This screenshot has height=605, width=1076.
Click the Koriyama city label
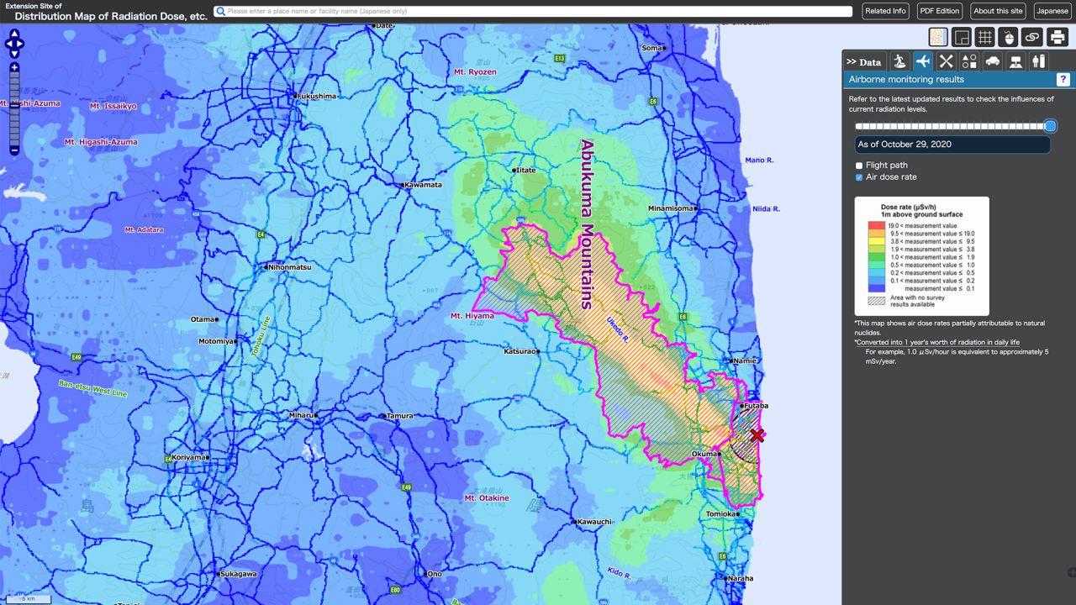(187, 457)
